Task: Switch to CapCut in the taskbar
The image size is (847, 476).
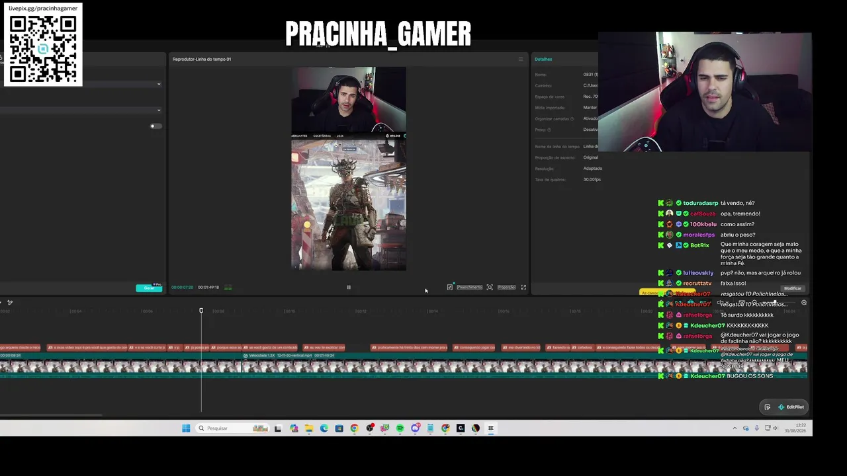Action: point(491,428)
